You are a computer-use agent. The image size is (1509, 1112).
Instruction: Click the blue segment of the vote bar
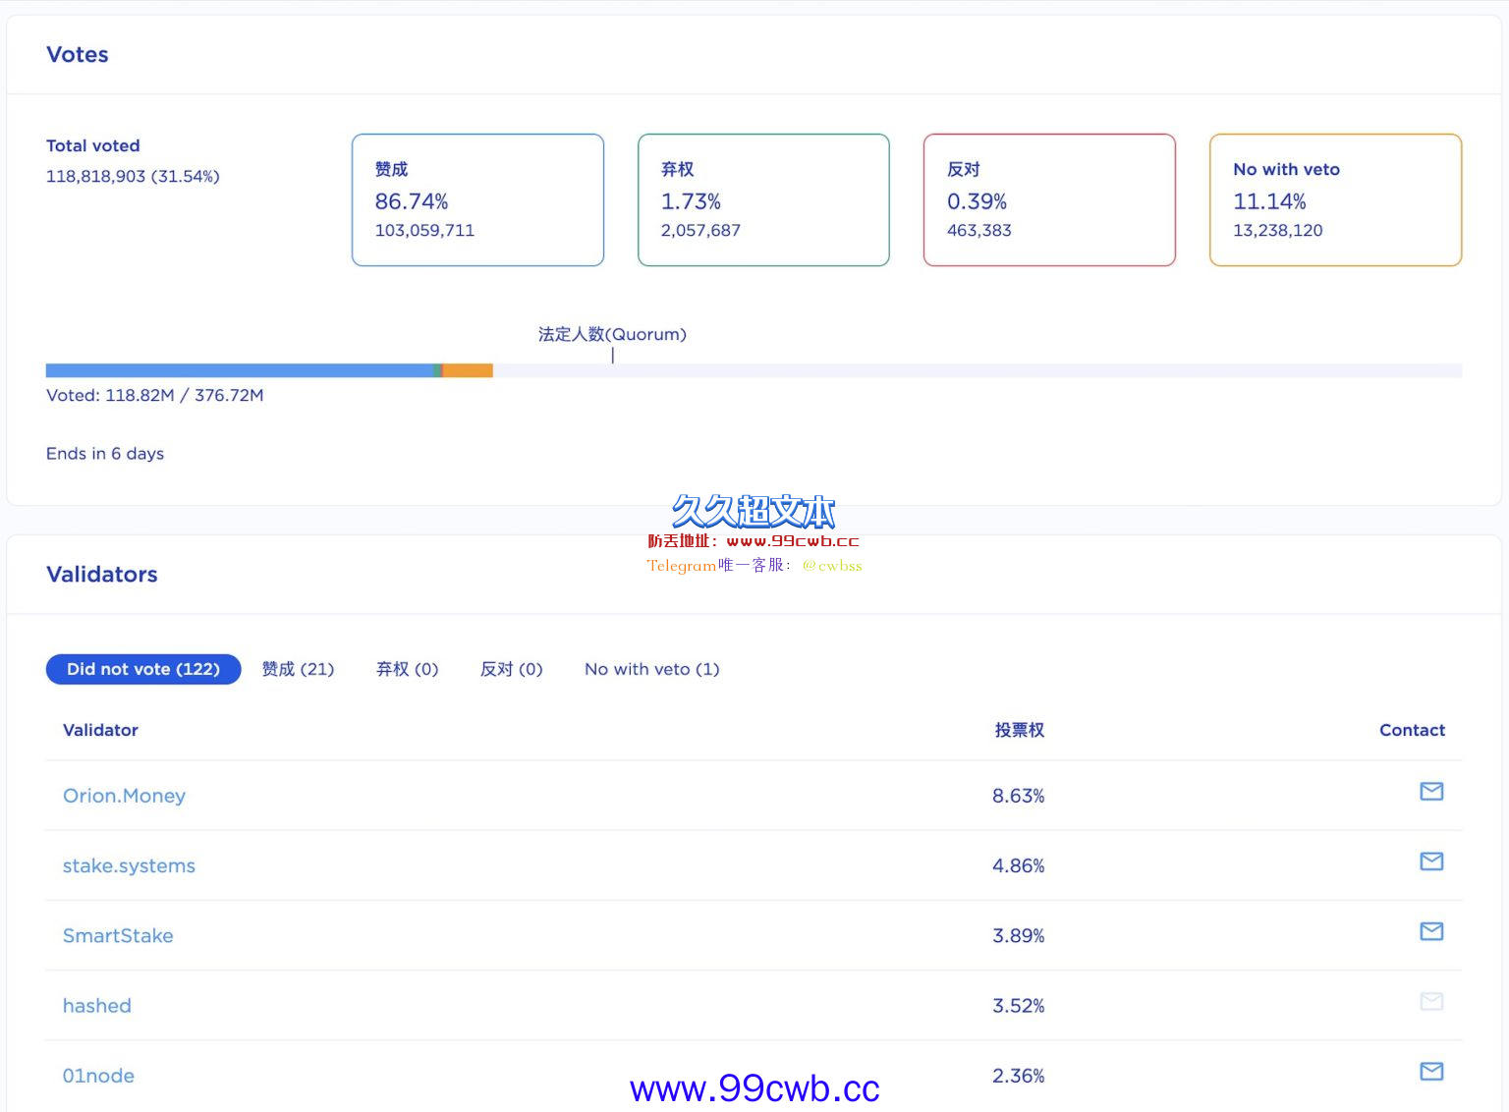coord(239,370)
